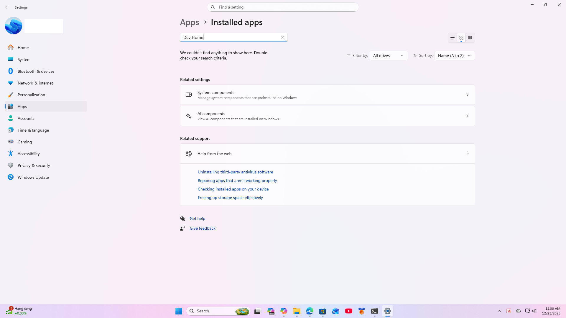Open the Sort by Name dropdown
566x318 pixels.
click(x=454, y=55)
